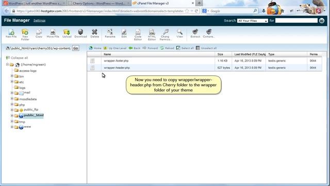Select access-logs folder in tree
This screenshot has width=330, height=186.
click(28, 71)
